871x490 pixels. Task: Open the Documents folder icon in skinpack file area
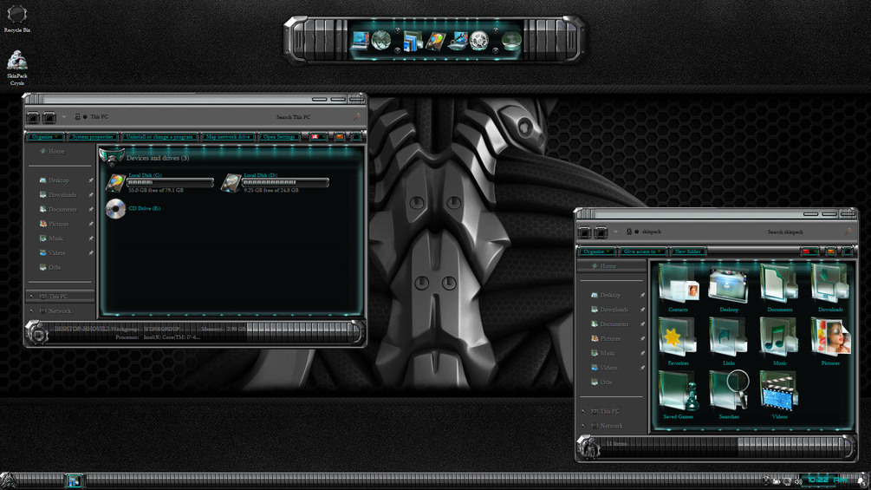779,288
